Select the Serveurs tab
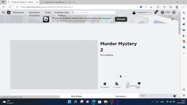The width and height of the screenshot is (187, 105). point(121,96)
